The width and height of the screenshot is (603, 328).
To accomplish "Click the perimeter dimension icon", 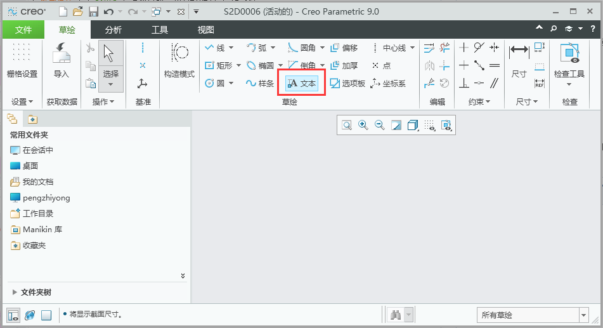I will pyautogui.click(x=540, y=48).
